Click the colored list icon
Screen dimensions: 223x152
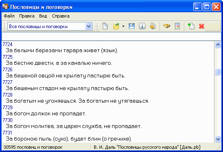coord(177,26)
